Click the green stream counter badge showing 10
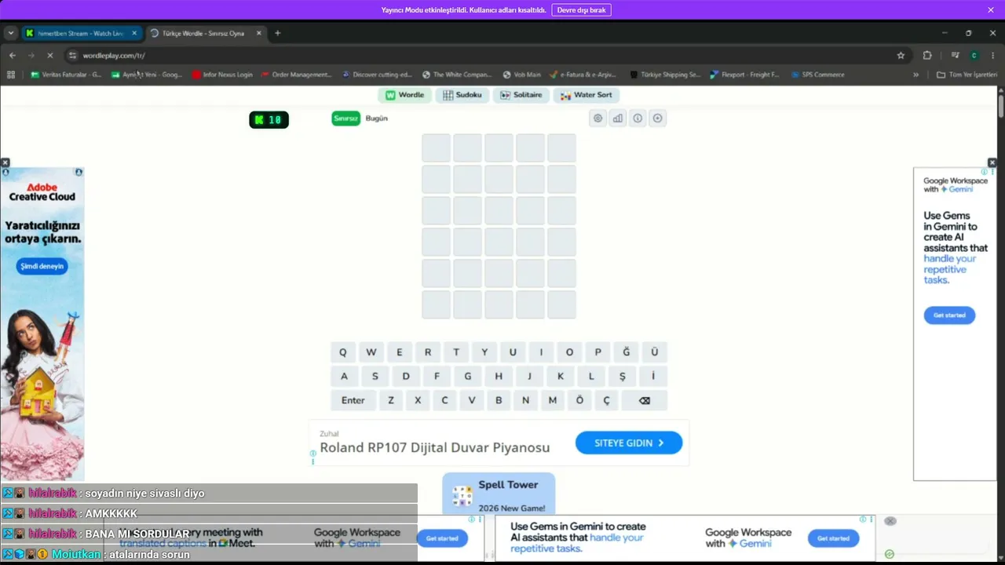1005x565 pixels. pos(269,120)
